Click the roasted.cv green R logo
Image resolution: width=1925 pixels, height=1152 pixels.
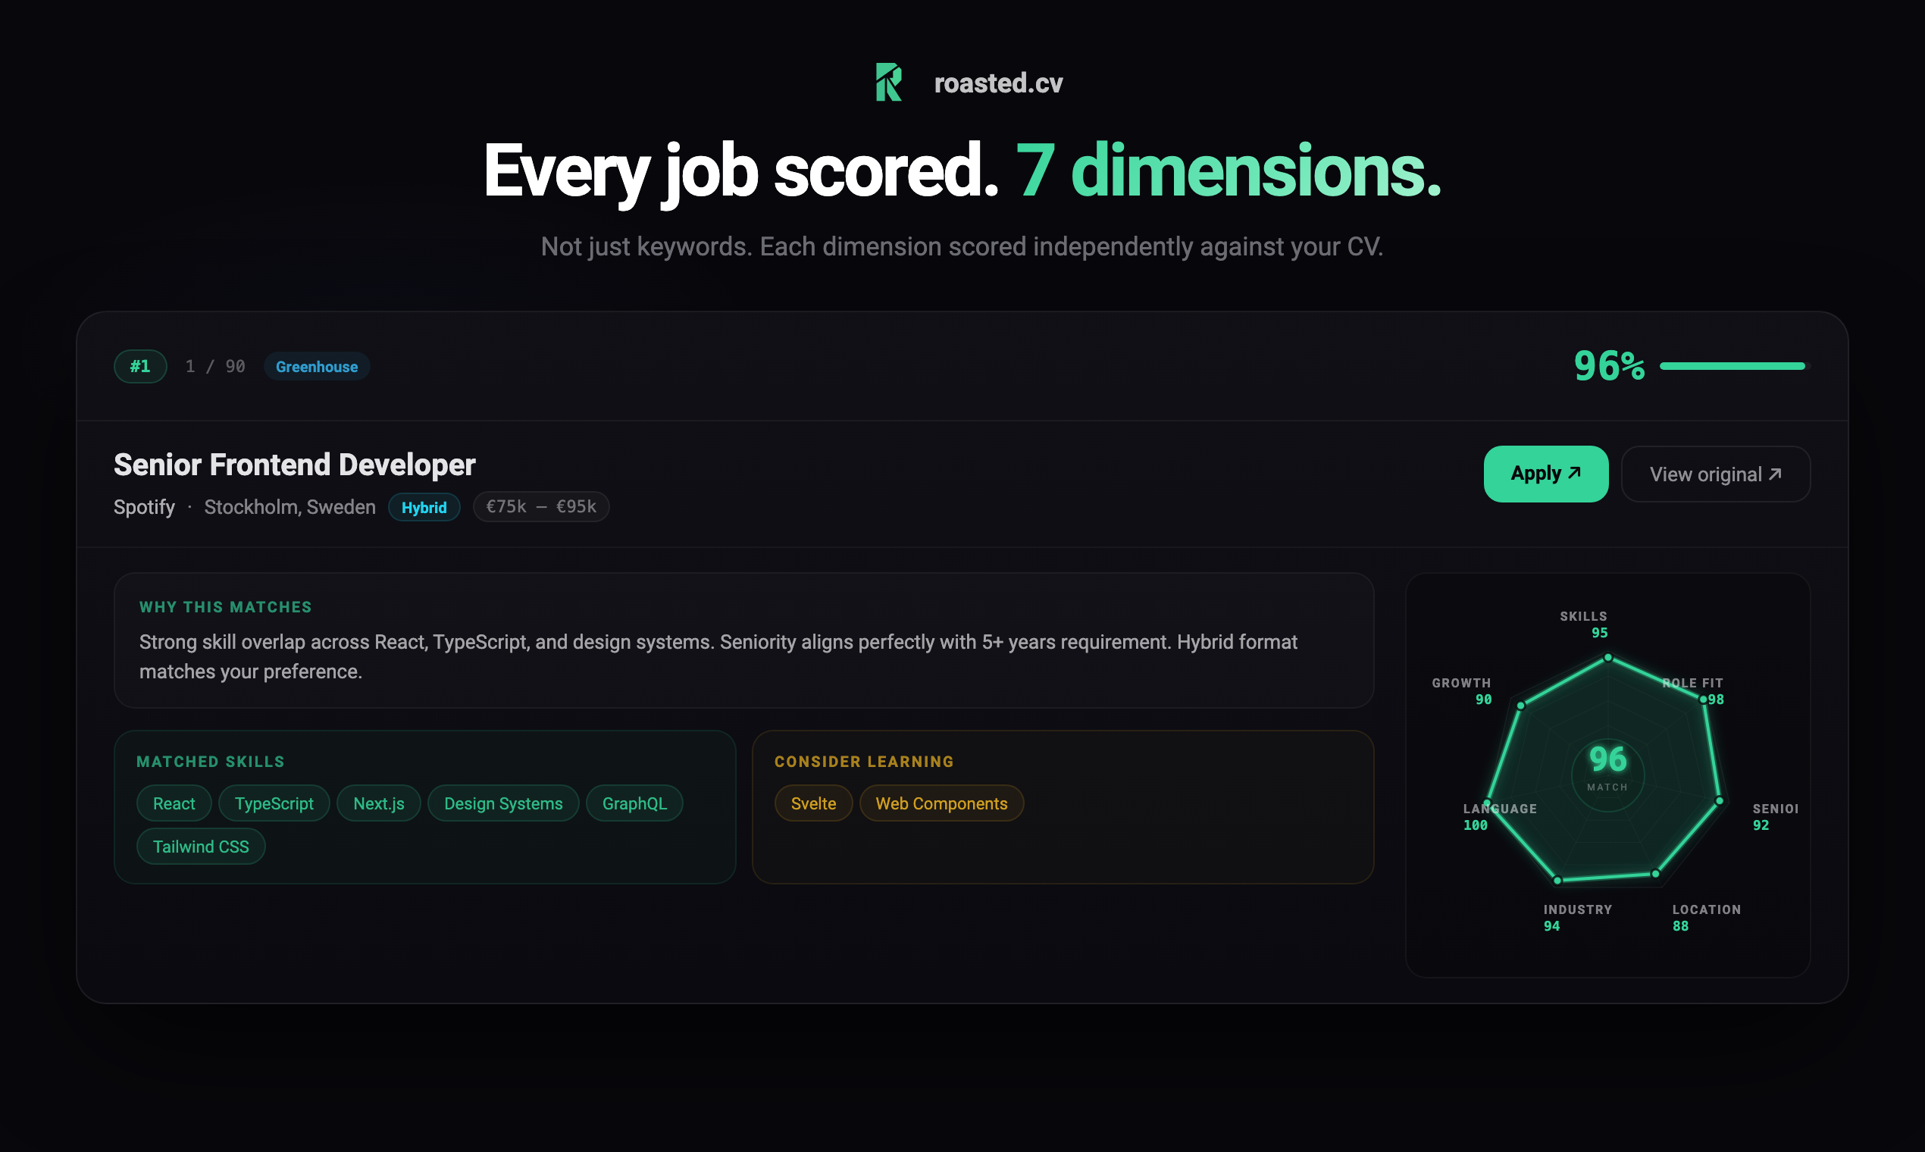tap(889, 83)
